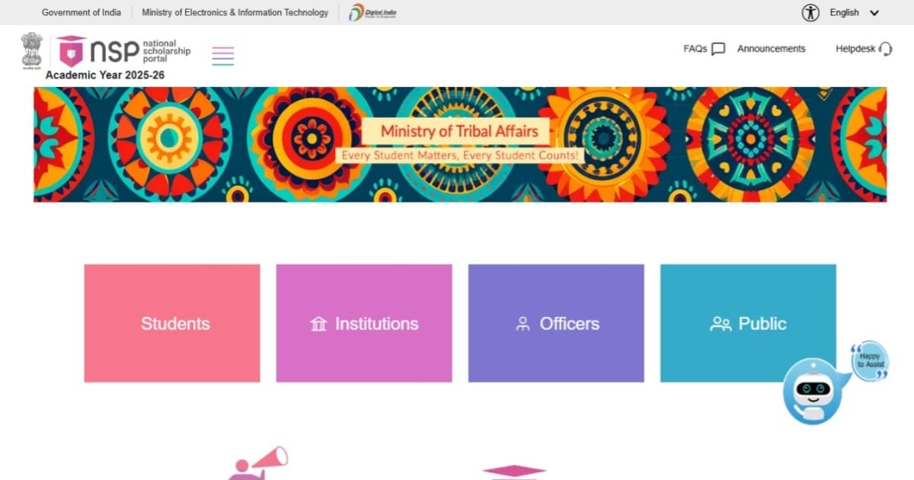Screen dimensions: 914x480
Task: Open the Officers section tile
Action: tap(556, 323)
